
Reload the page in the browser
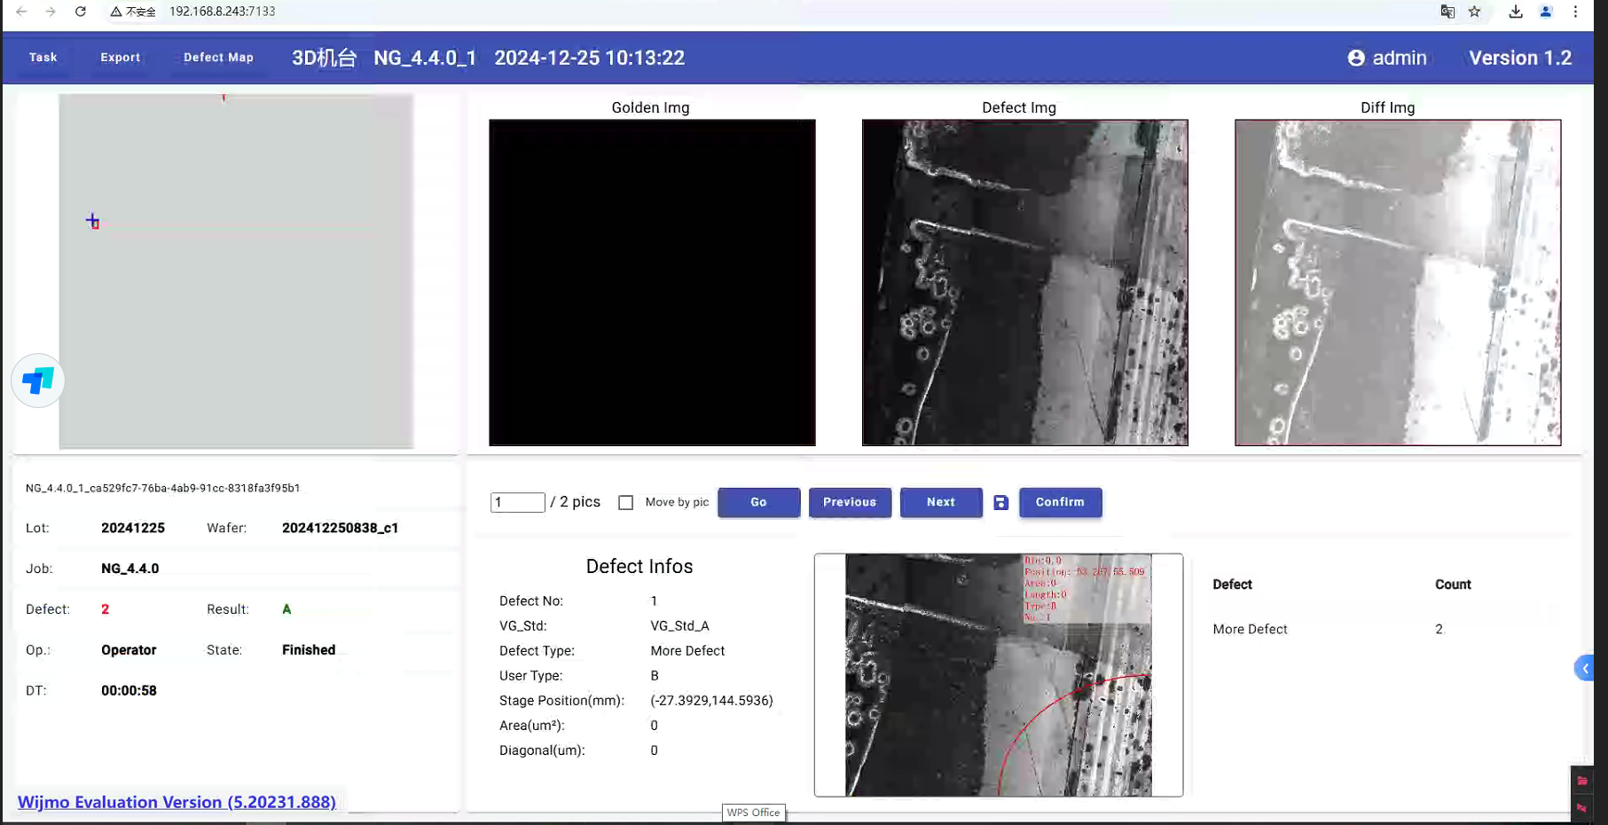tap(80, 12)
